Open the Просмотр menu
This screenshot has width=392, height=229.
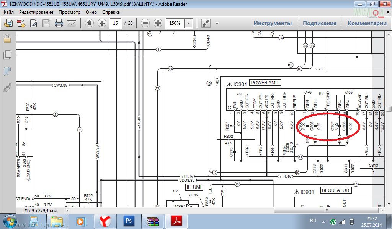click(x=70, y=12)
